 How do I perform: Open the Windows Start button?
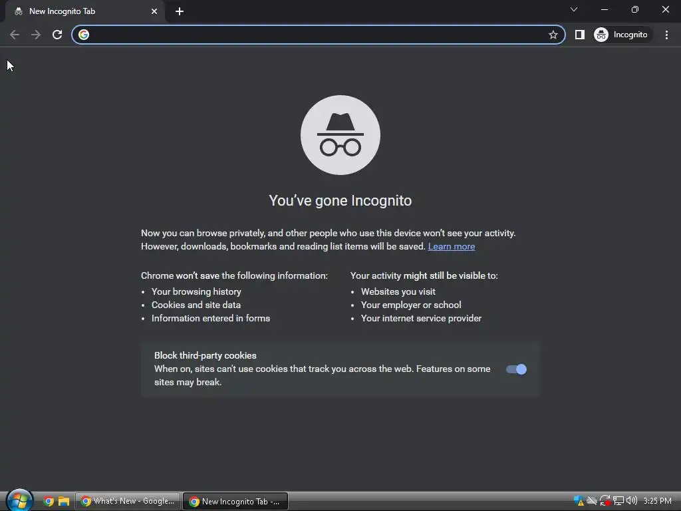pyautogui.click(x=19, y=500)
